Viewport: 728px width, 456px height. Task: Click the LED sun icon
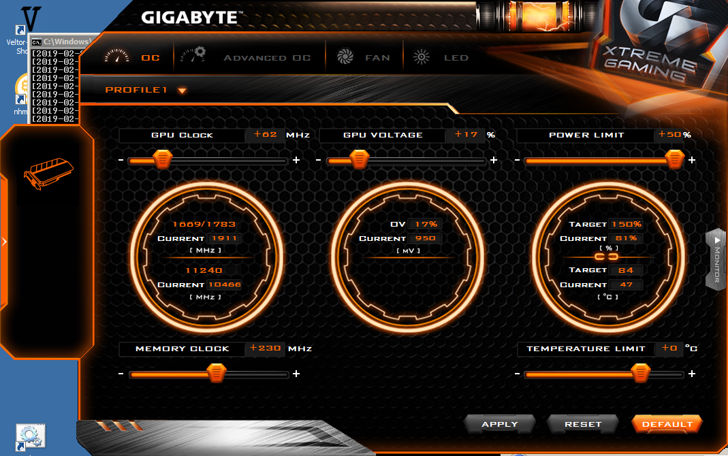click(422, 57)
